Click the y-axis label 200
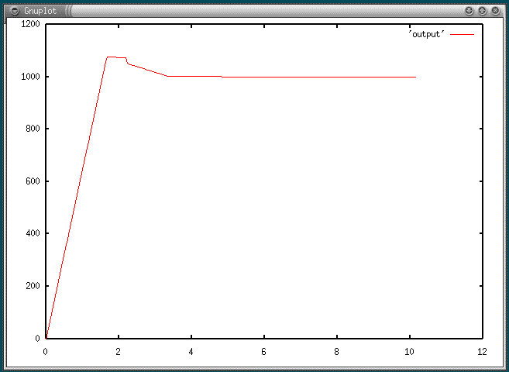Viewport: 509px width, 372px height. [x=33, y=286]
